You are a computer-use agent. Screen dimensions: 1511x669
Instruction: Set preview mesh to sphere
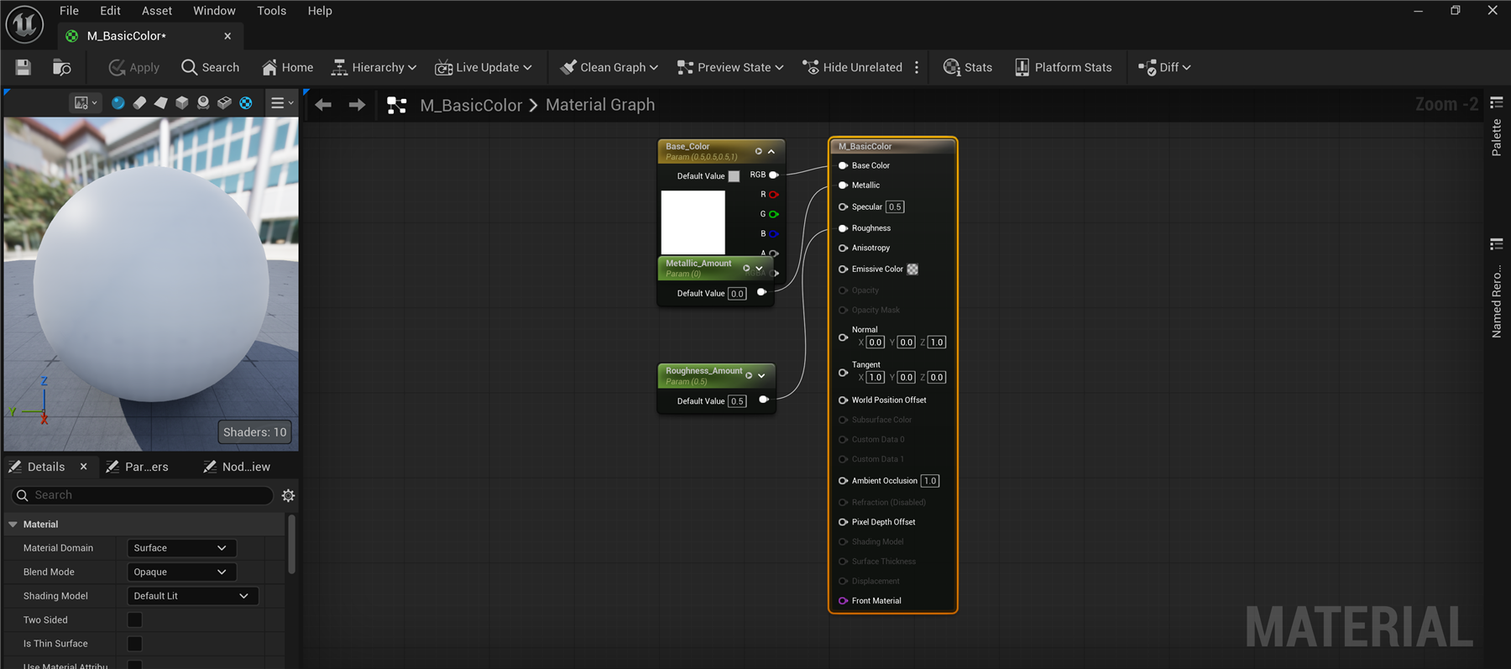tap(118, 102)
